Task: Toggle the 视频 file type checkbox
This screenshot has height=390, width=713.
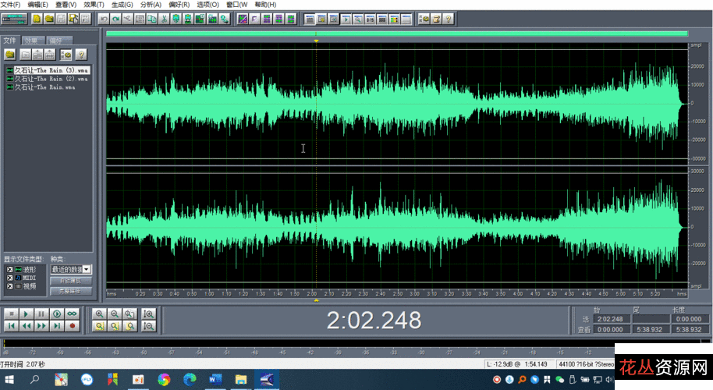Action: point(10,286)
